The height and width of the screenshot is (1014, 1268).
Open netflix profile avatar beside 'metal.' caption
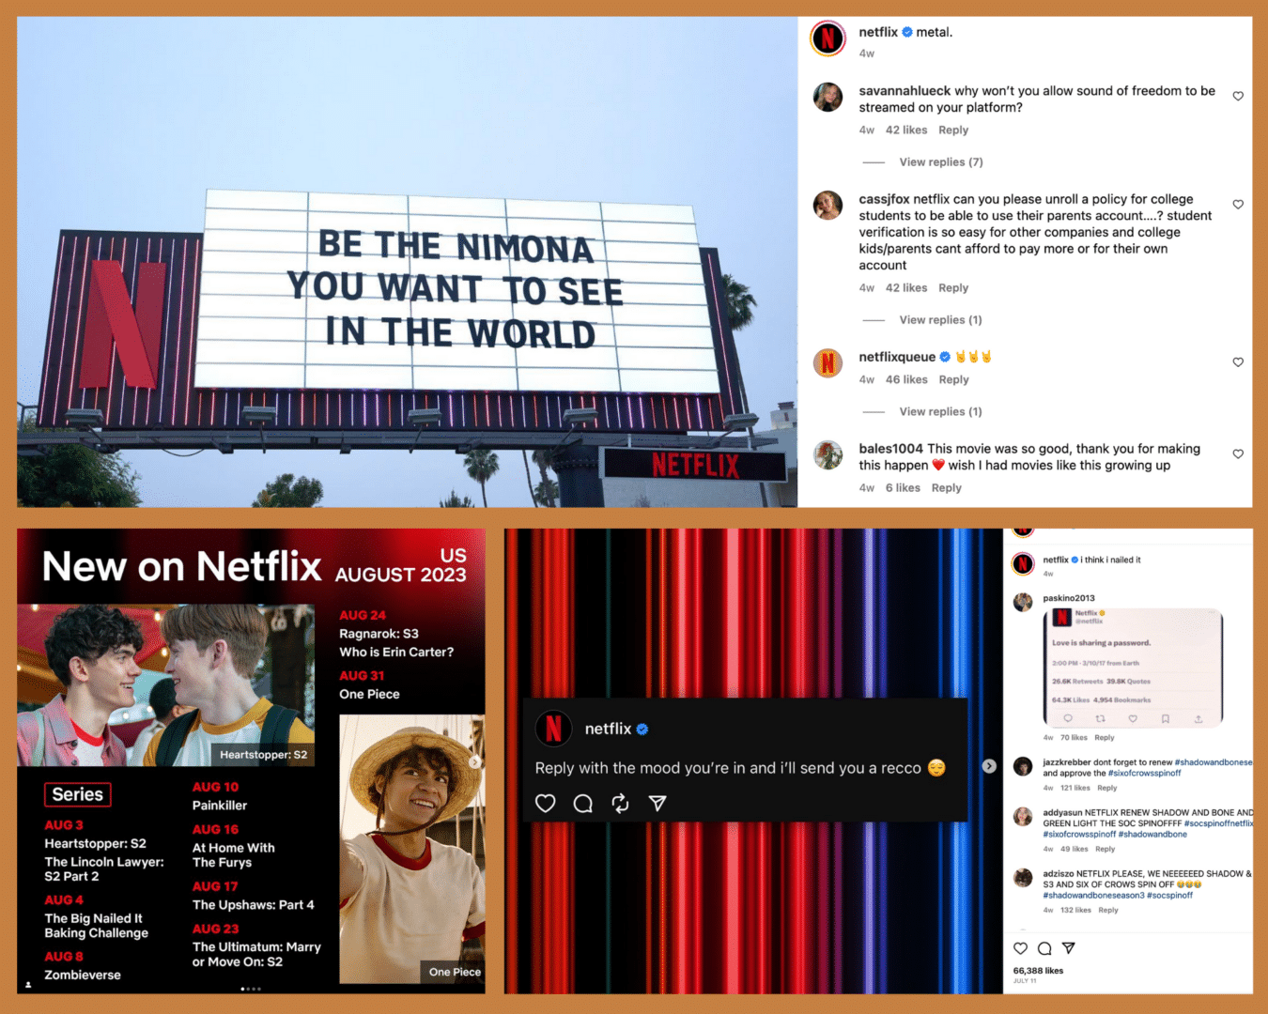coord(827,38)
